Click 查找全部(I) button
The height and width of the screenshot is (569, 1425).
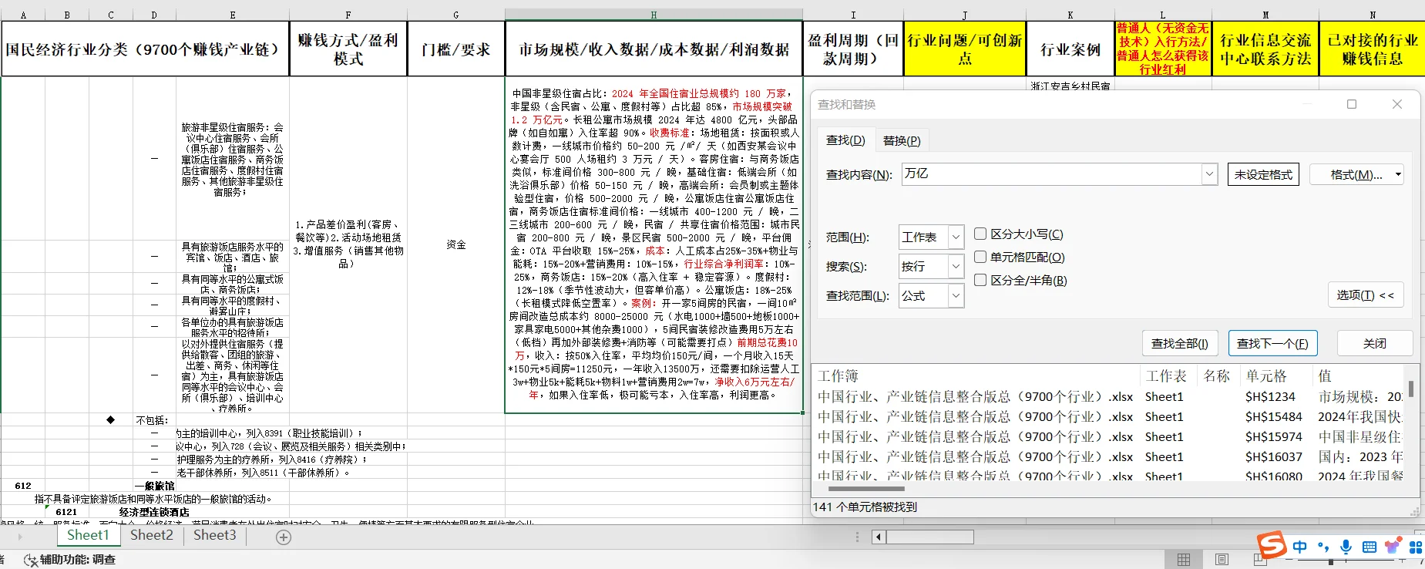pyautogui.click(x=1179, y=343)
